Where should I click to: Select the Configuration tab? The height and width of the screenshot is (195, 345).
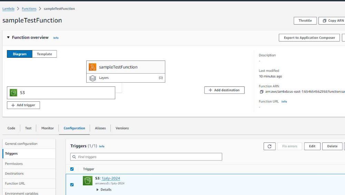[x=75, y=128]
